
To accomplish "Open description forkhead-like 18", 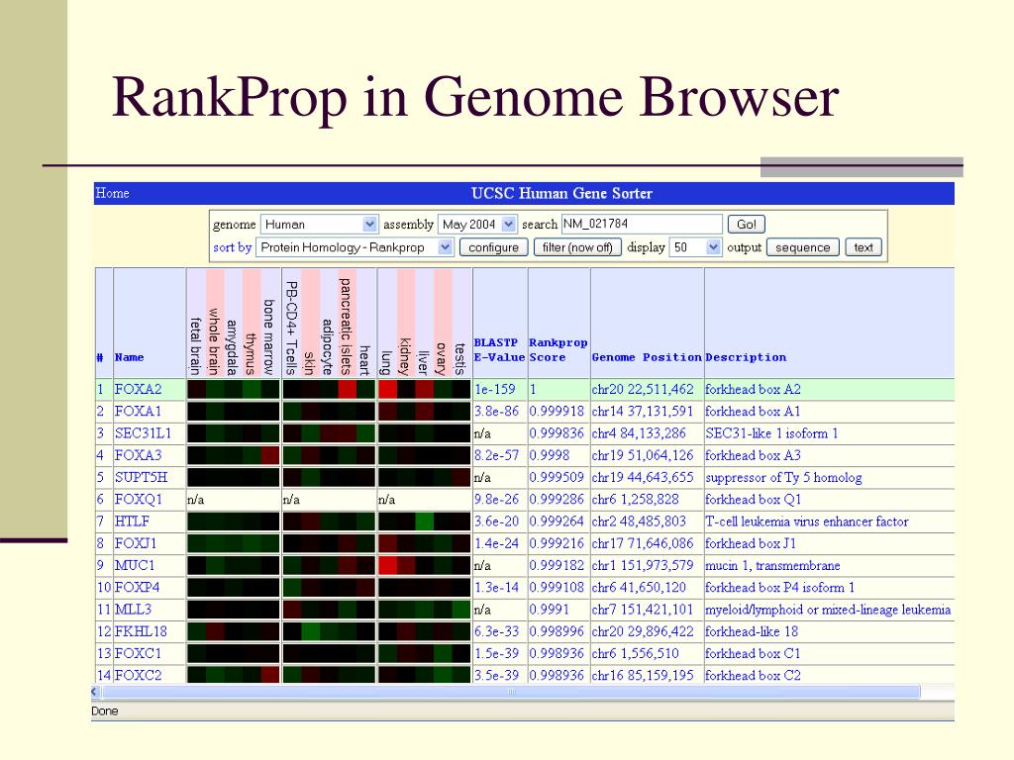I will coord(752,630).
